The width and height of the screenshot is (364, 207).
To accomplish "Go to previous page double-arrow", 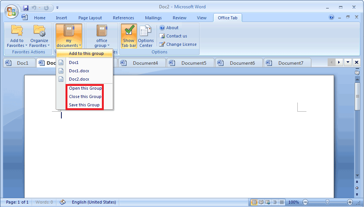I will pos(357,182).
